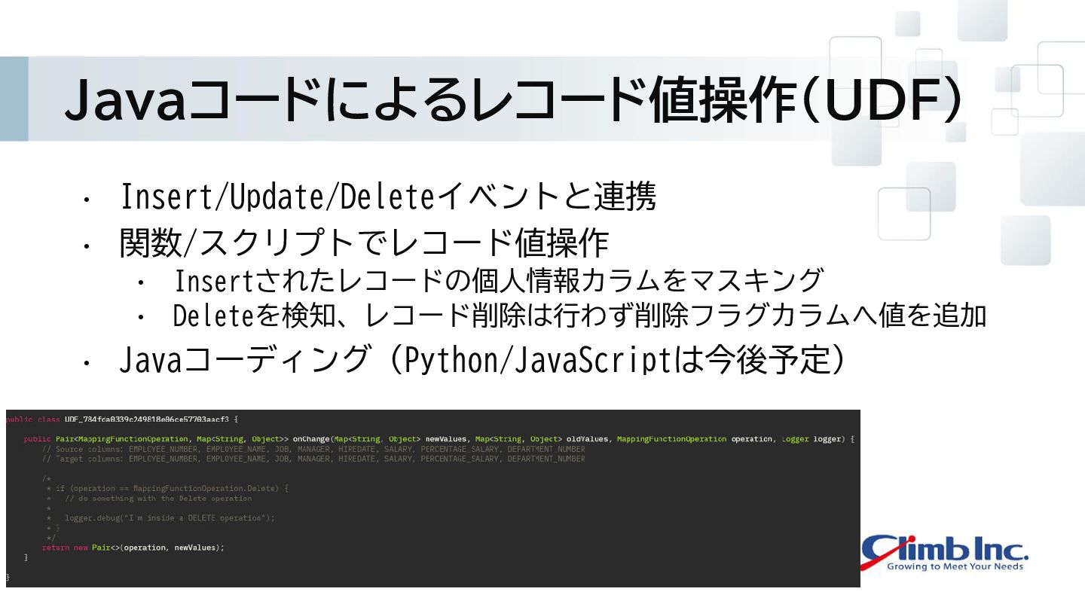Select the "// Source columns" comment line

313,449
